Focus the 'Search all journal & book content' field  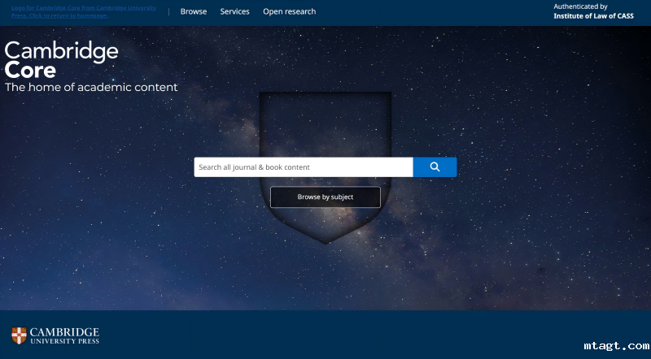click(x=303, y=167)
